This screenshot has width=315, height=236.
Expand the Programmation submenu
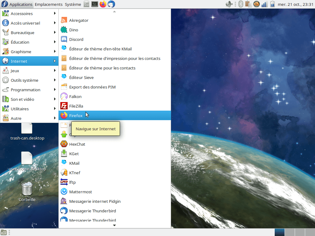(29, 90)
